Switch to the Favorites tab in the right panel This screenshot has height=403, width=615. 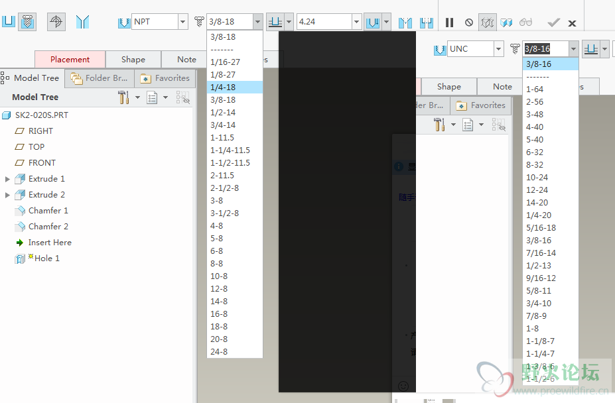481,105
